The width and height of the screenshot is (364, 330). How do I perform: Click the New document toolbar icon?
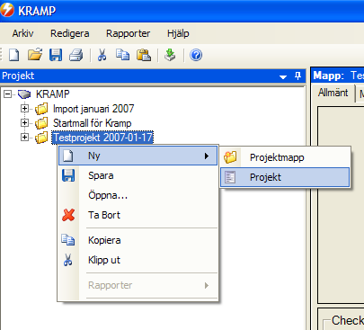pos(14,55)
